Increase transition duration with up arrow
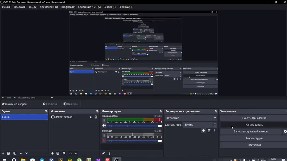 (215, 123)
